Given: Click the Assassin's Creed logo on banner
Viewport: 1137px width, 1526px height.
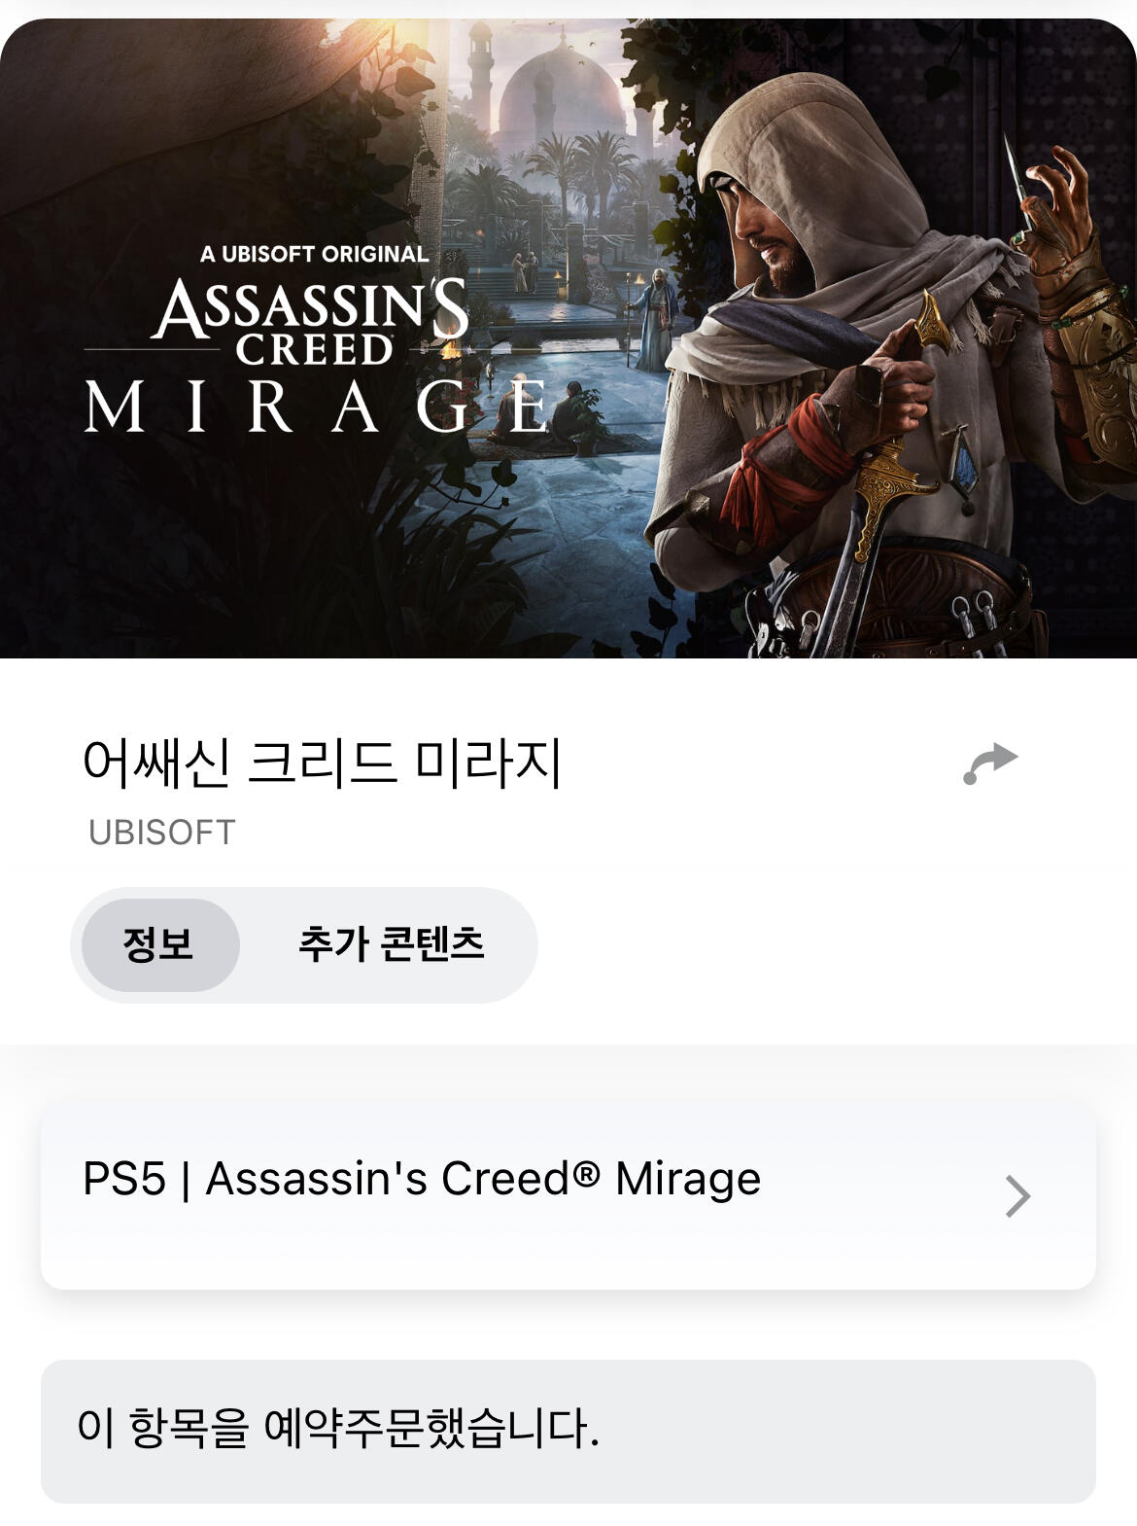Looking at the screenshot, I should click(x=311, y=321).
